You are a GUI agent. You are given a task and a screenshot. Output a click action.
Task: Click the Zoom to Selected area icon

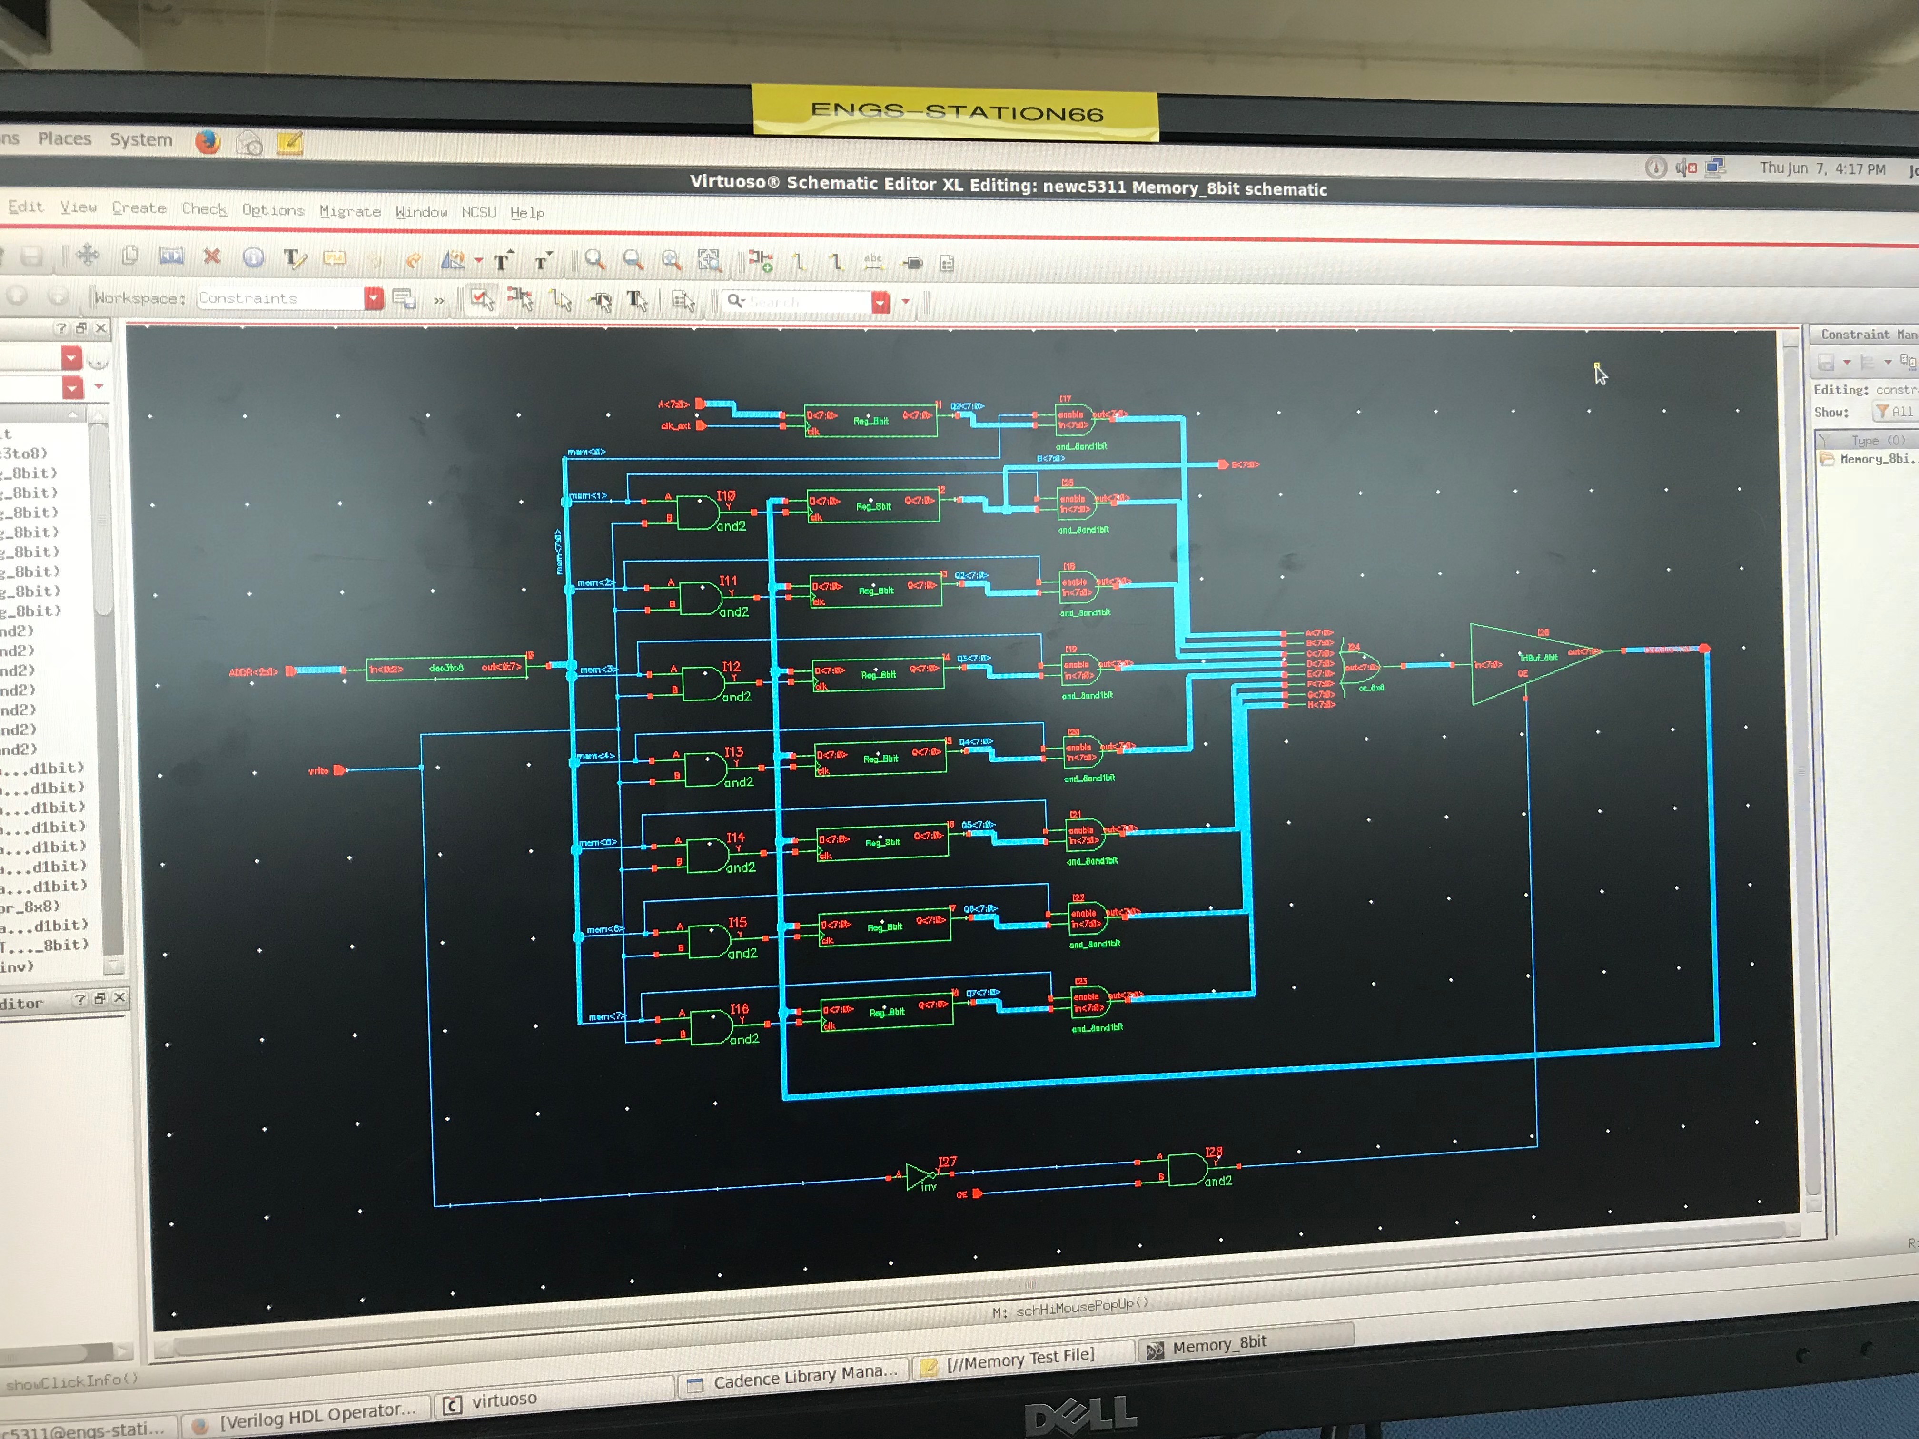(710, 260)
